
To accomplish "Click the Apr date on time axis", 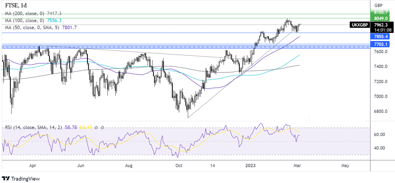I will 33,166.
